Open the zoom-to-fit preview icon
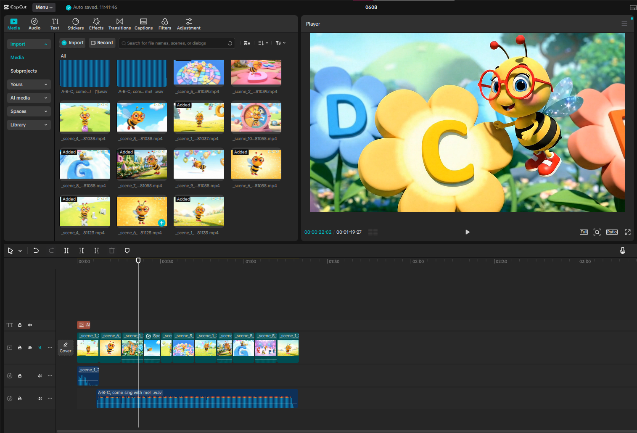 [x=597, y=232]
